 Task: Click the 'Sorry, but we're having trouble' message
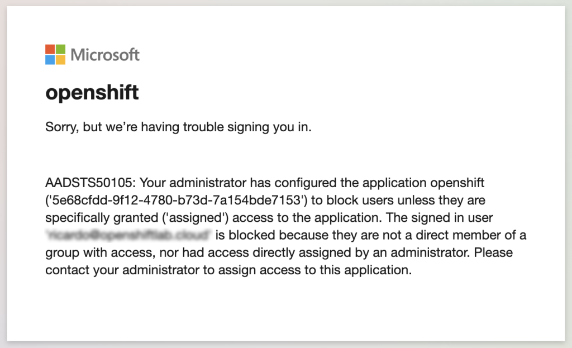coord(178,127)
